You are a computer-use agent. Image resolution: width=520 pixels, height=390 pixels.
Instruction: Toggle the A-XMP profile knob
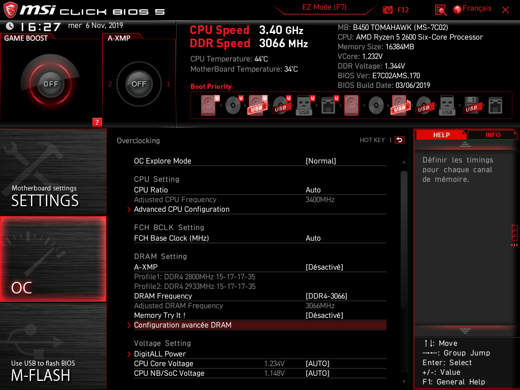coord(139,84)
